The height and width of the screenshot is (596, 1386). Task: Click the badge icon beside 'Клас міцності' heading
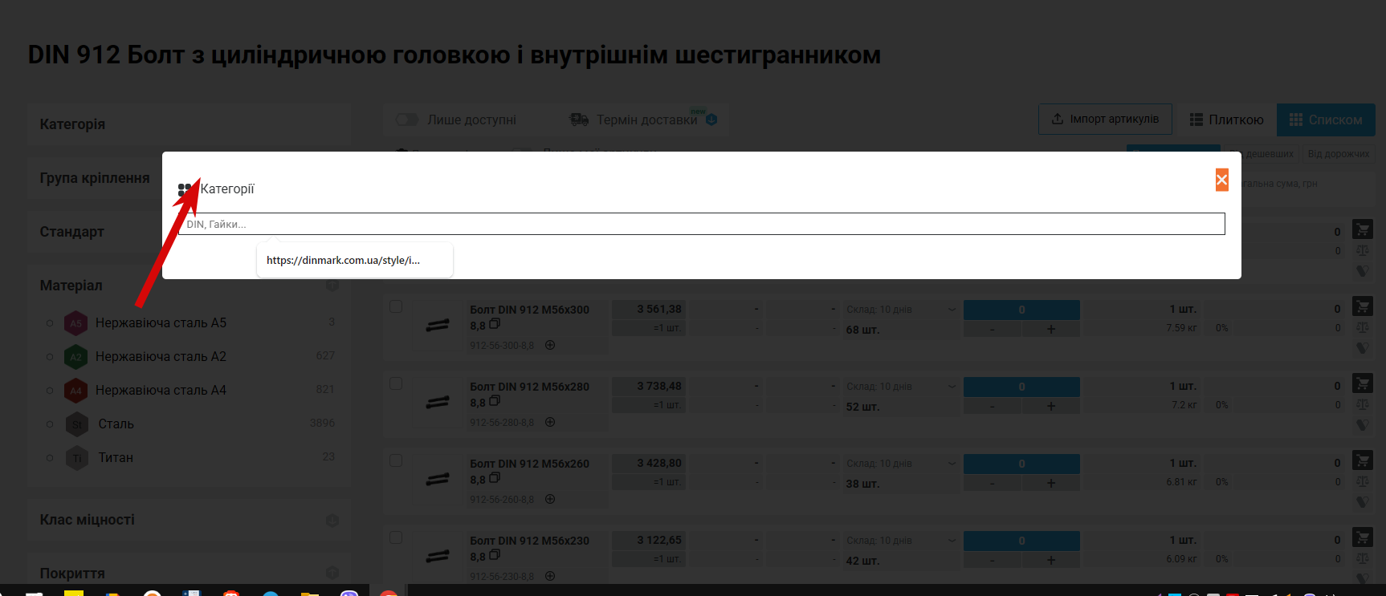pyautogui.click(x=332, y=521)
